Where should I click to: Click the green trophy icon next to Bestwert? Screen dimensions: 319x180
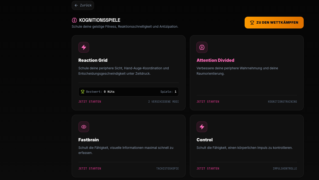83,92
